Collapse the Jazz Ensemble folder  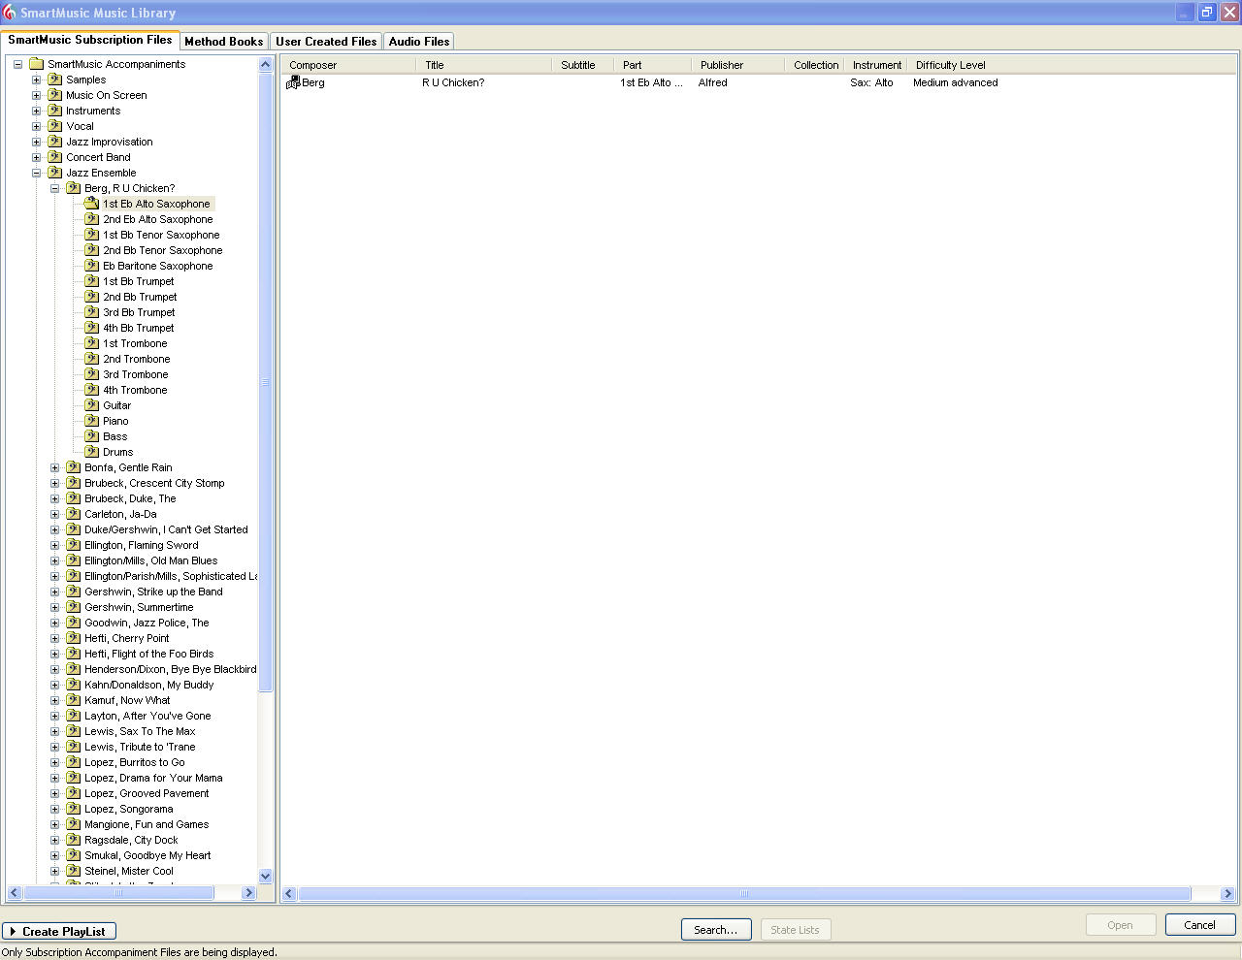[37, 173]
